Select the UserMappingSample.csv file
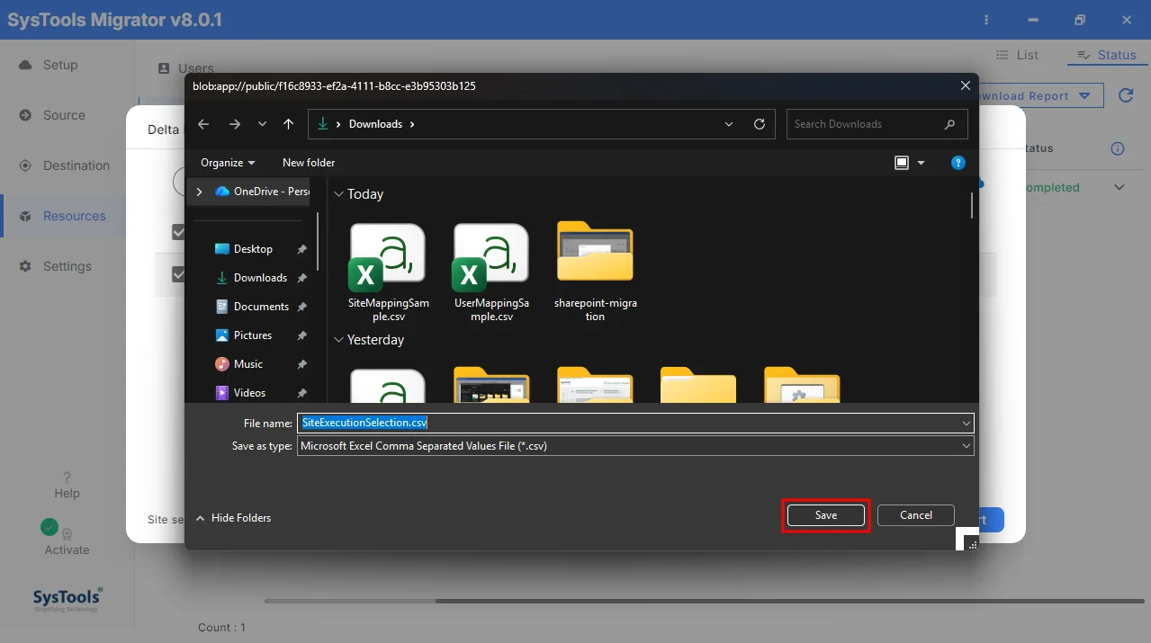Screen dimensions: 1151x643 pos(491,273)
